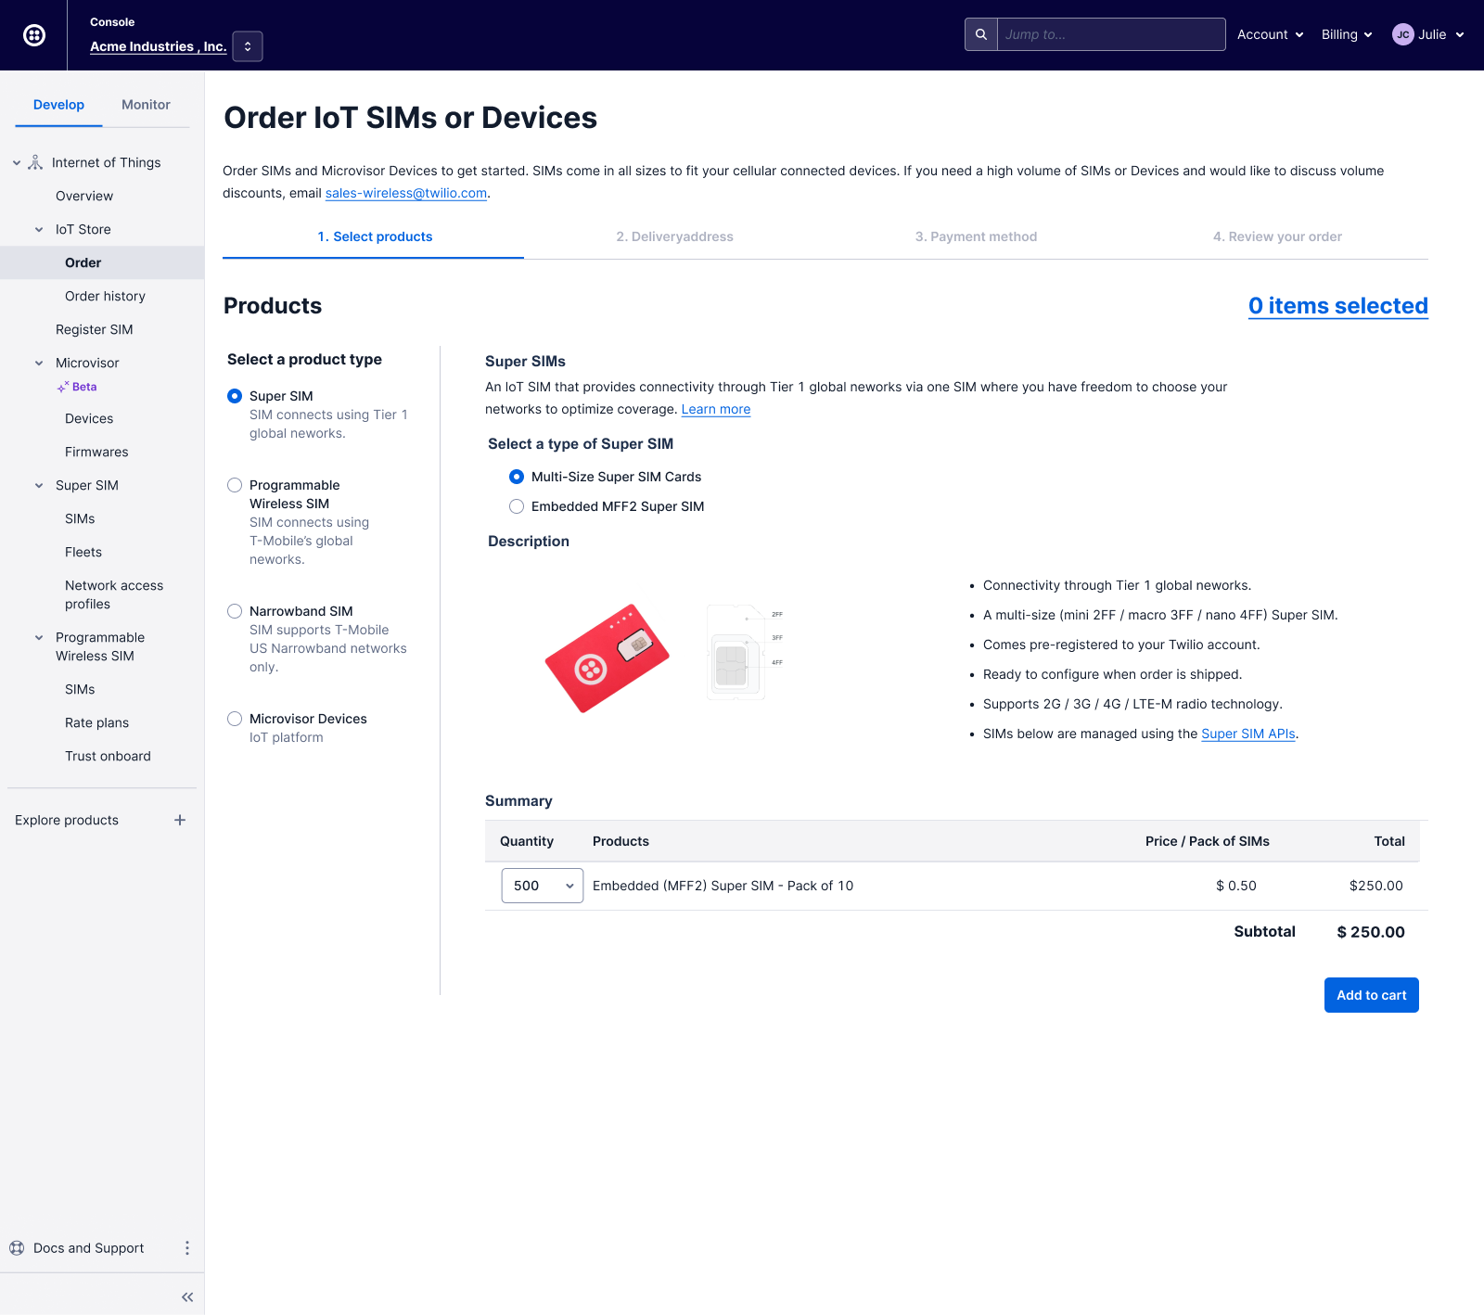Click into the Jump to search field
The height and width of the screenshot is (1315, 1484).
click(x=1110, y=34)
